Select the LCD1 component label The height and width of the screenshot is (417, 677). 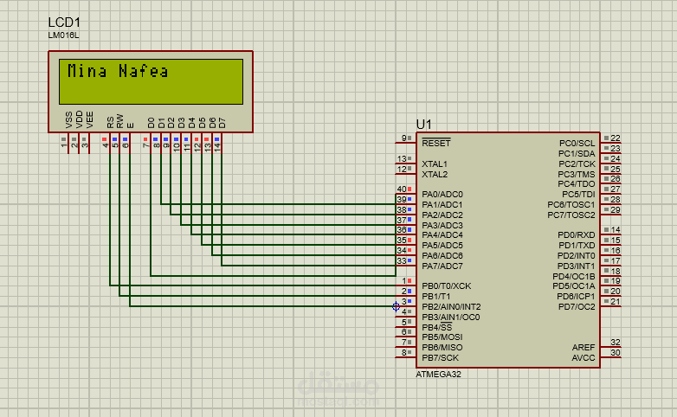64,22
